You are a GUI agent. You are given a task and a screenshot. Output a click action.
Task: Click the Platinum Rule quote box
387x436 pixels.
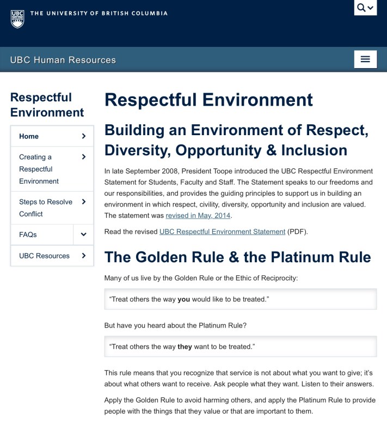tap(240, 346)
